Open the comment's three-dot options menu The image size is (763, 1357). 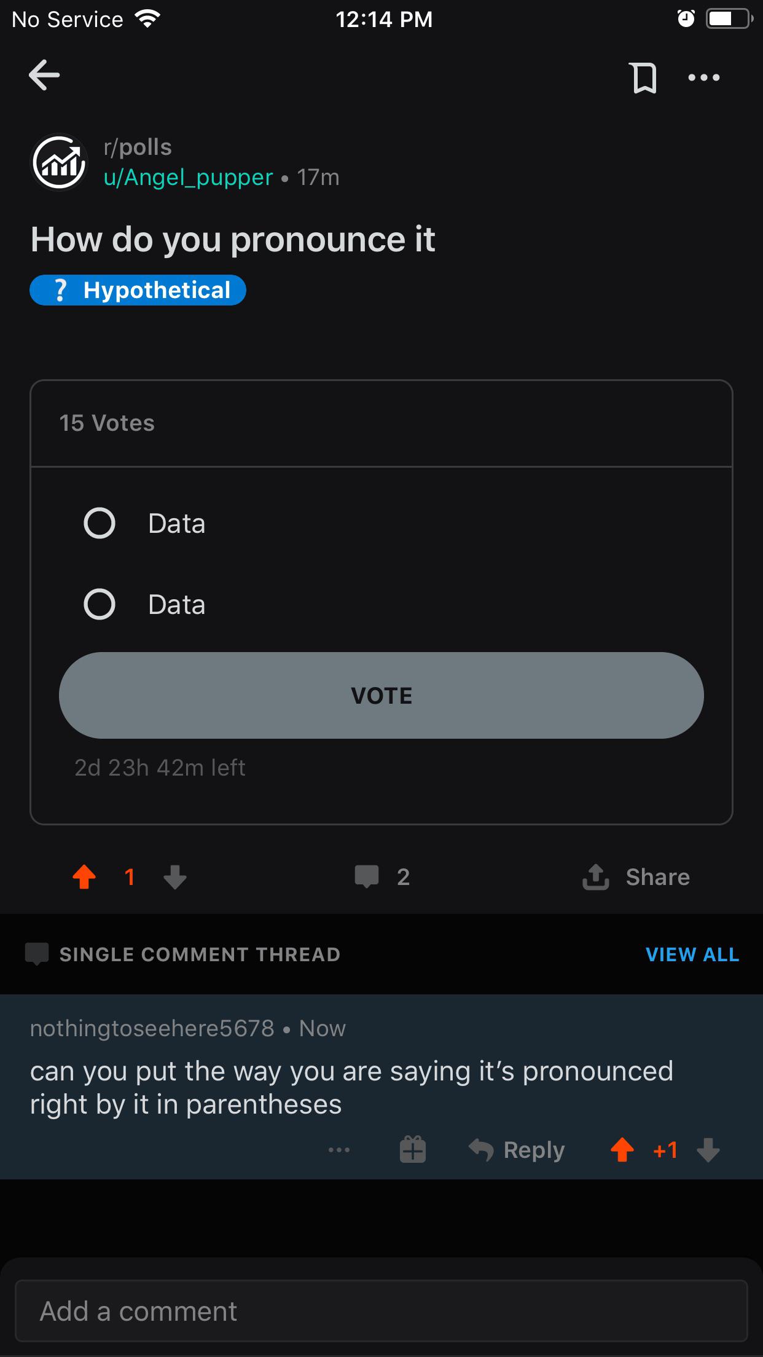339,1150
